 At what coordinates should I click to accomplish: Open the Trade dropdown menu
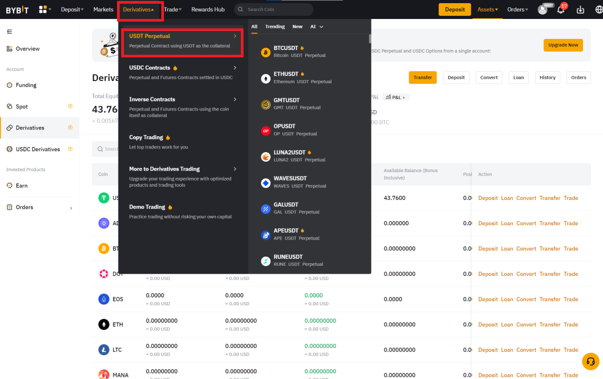173,9
